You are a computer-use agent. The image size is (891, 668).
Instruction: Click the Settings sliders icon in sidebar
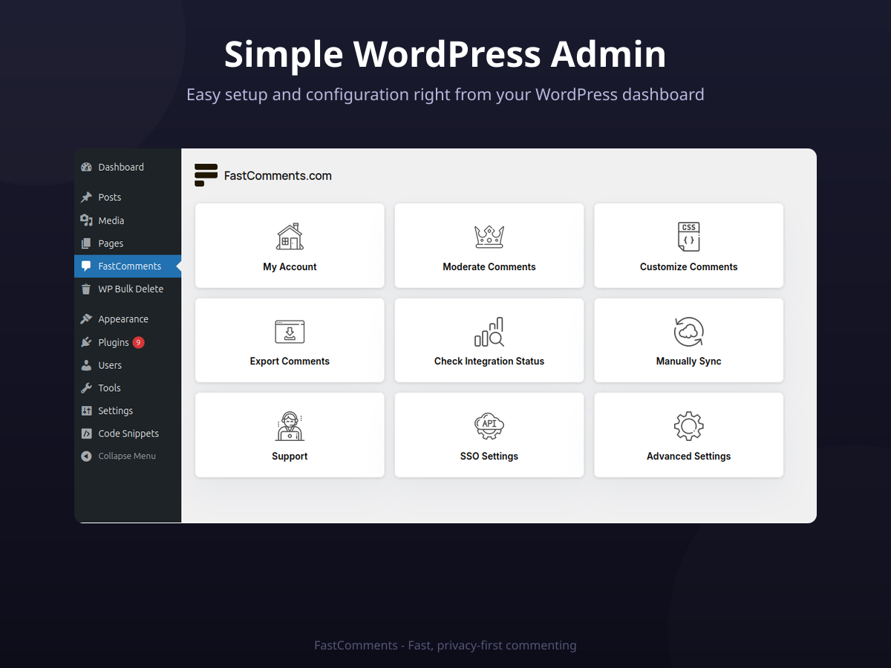(x=86, y=411)
